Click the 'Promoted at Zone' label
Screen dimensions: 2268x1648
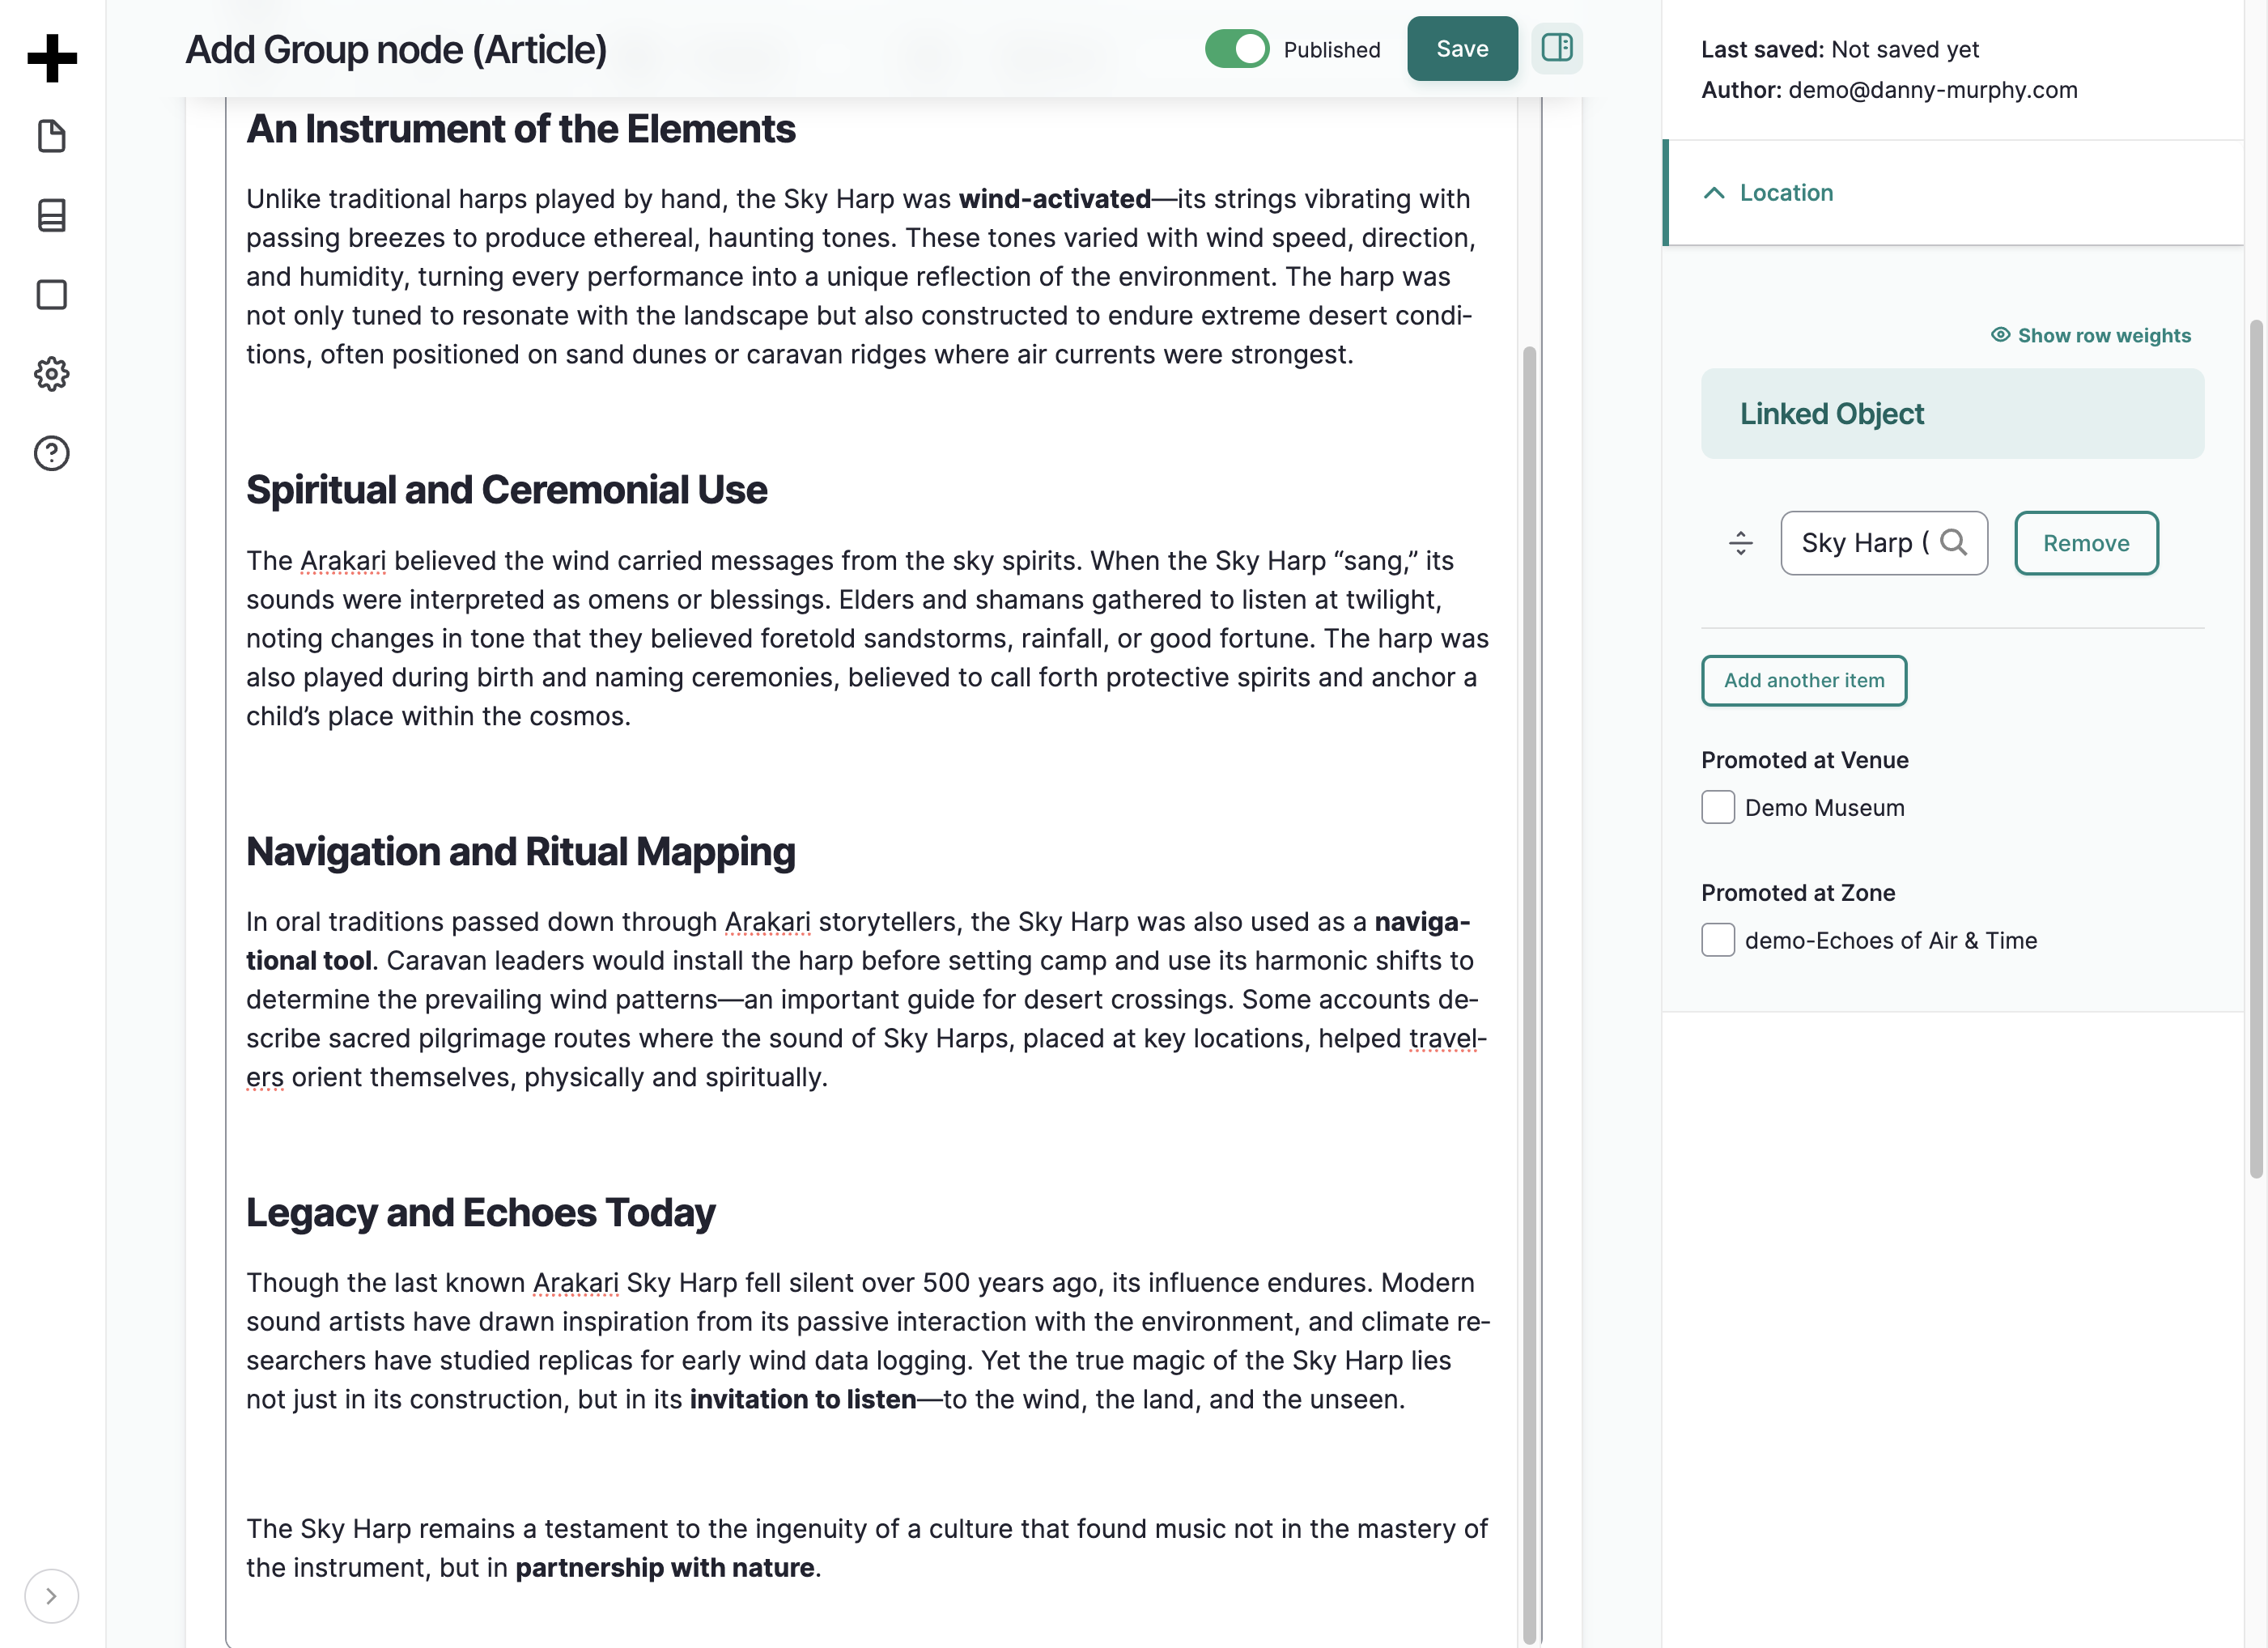1798,893
